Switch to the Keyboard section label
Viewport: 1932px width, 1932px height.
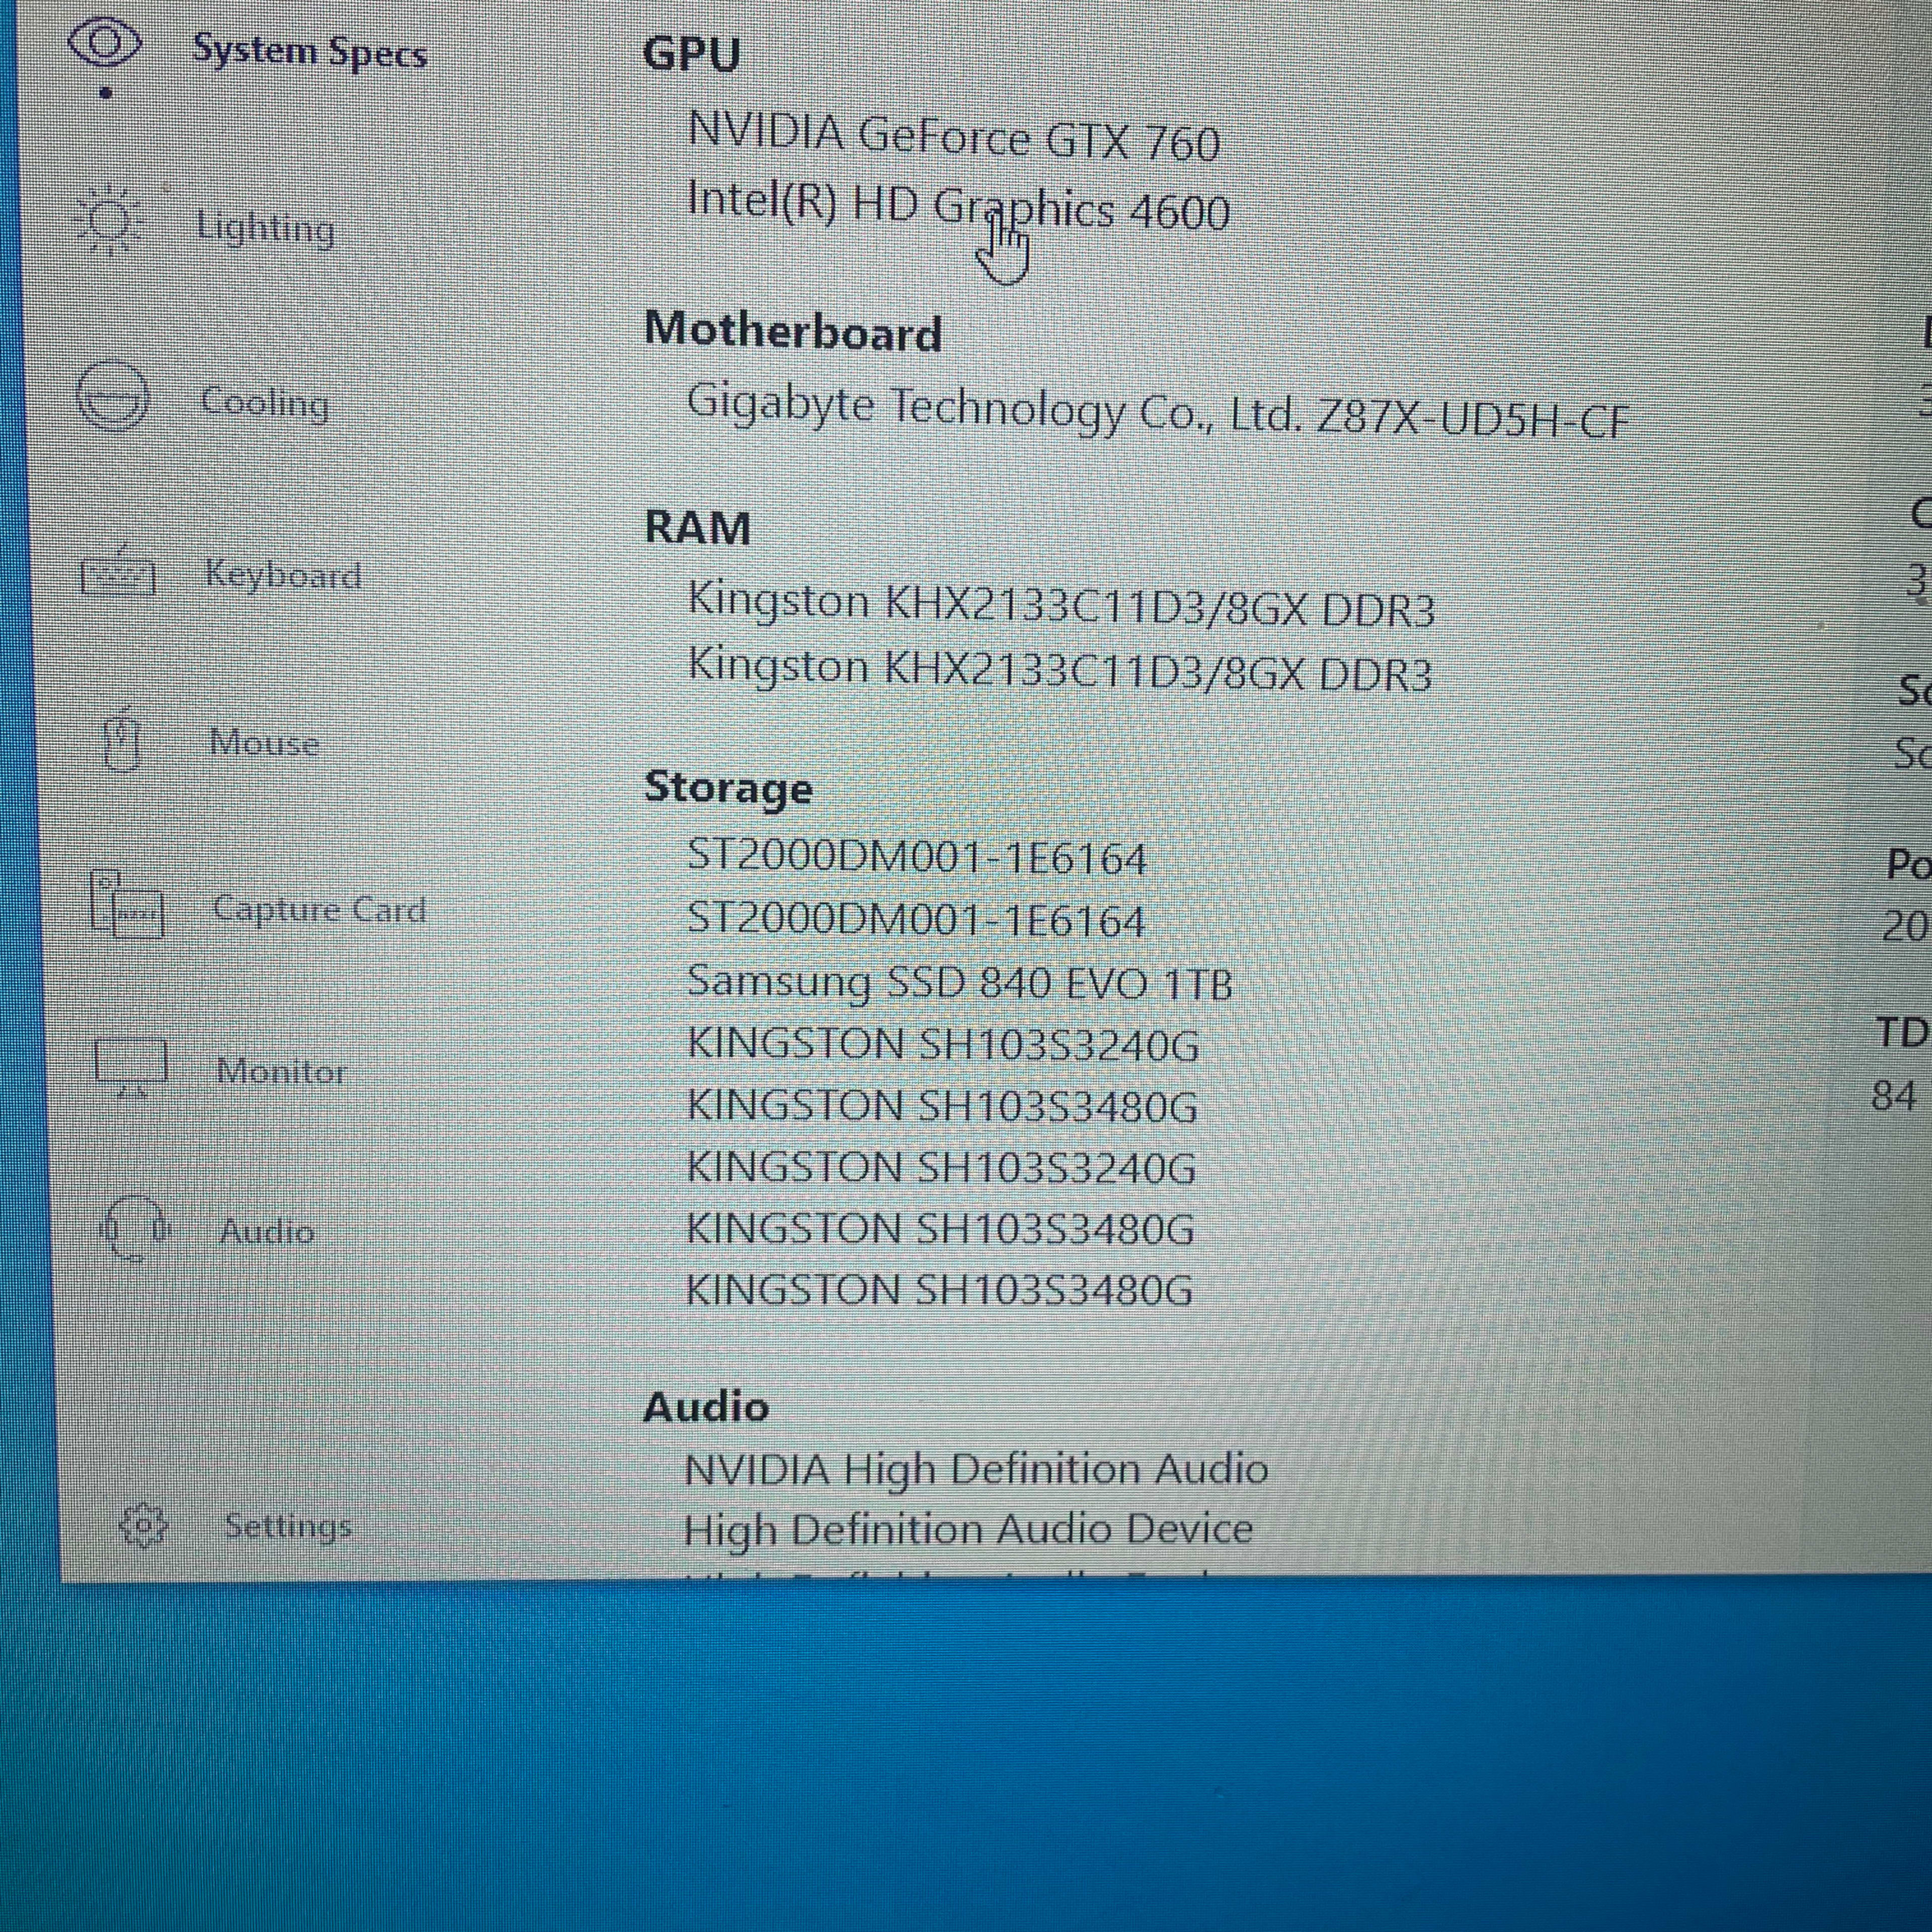pos(283,575)
